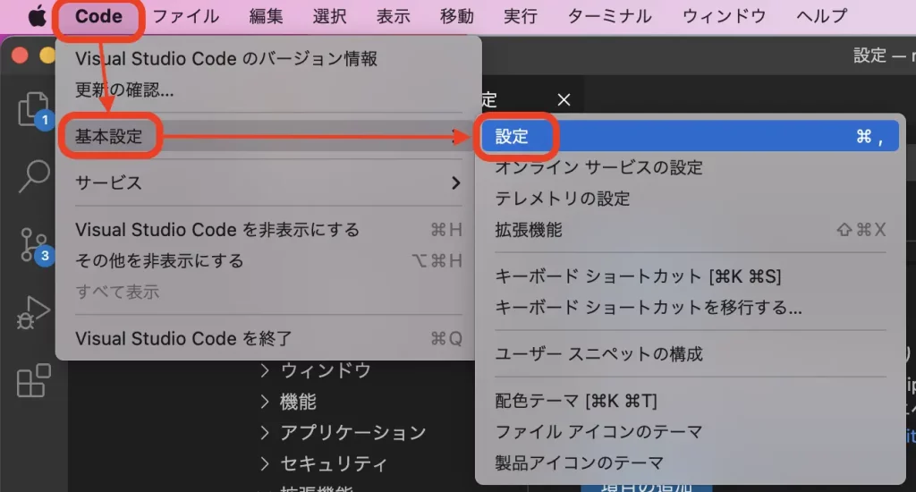The width and height of the screenshot is (916, 492).
Task: Open the Run and Debug view
Action: 33,312
